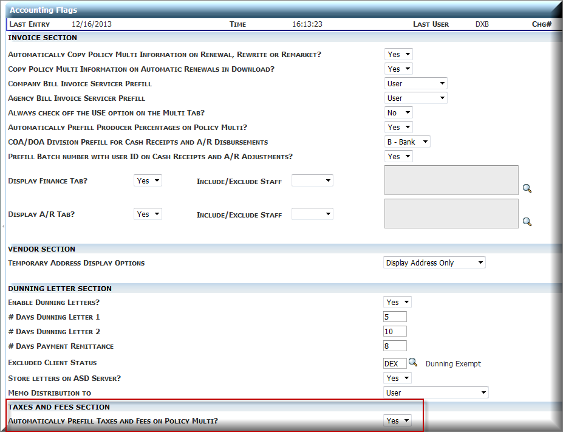Click # Days Dunning Letter 2 field

(x=395, y=331)
